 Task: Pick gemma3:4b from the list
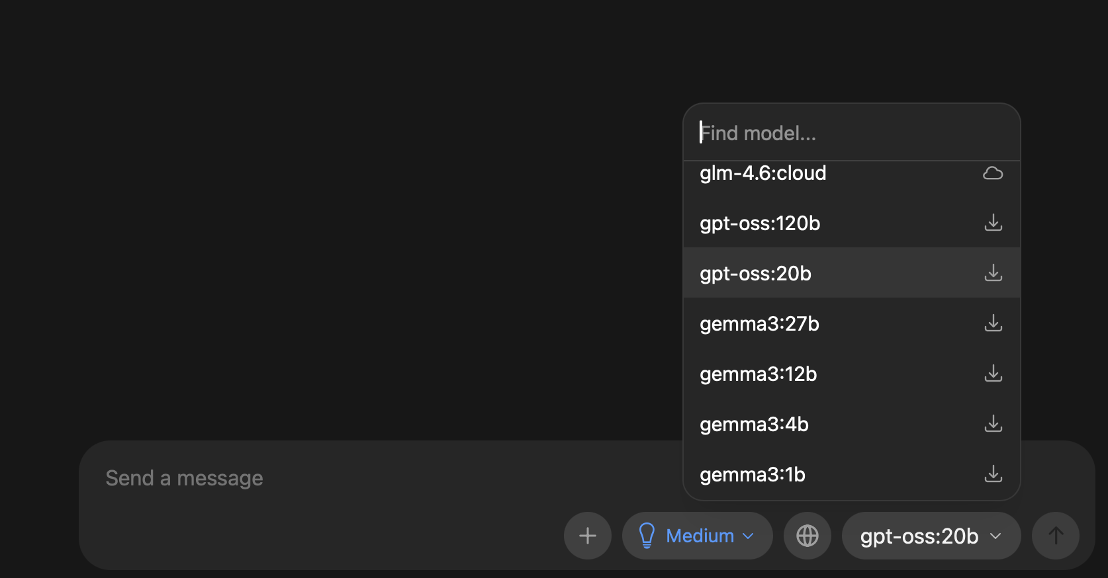pyautogui.click(x=754, y=425)
